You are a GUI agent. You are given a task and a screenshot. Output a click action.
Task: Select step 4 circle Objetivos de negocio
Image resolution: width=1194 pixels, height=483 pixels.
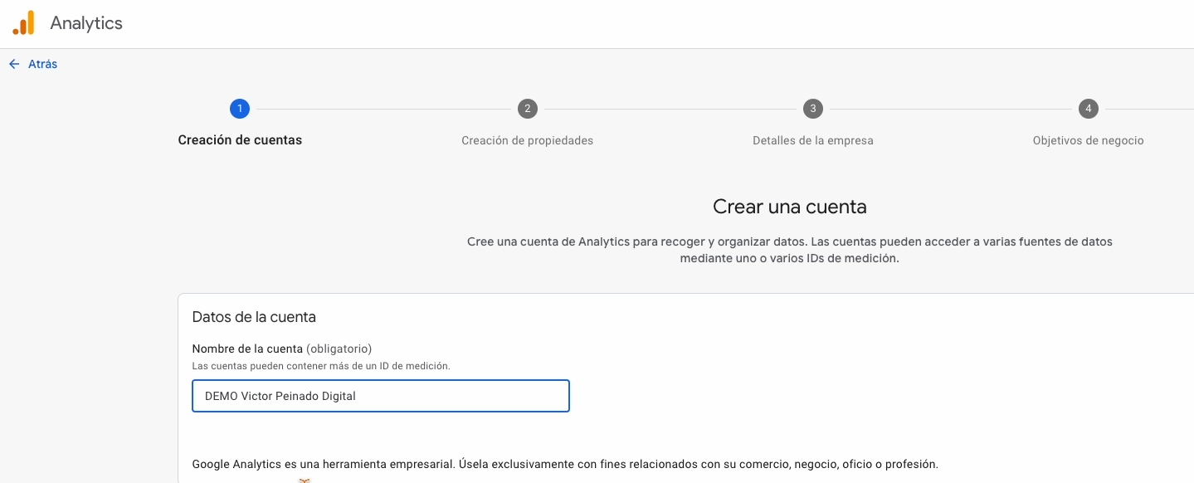[1088, 109]
